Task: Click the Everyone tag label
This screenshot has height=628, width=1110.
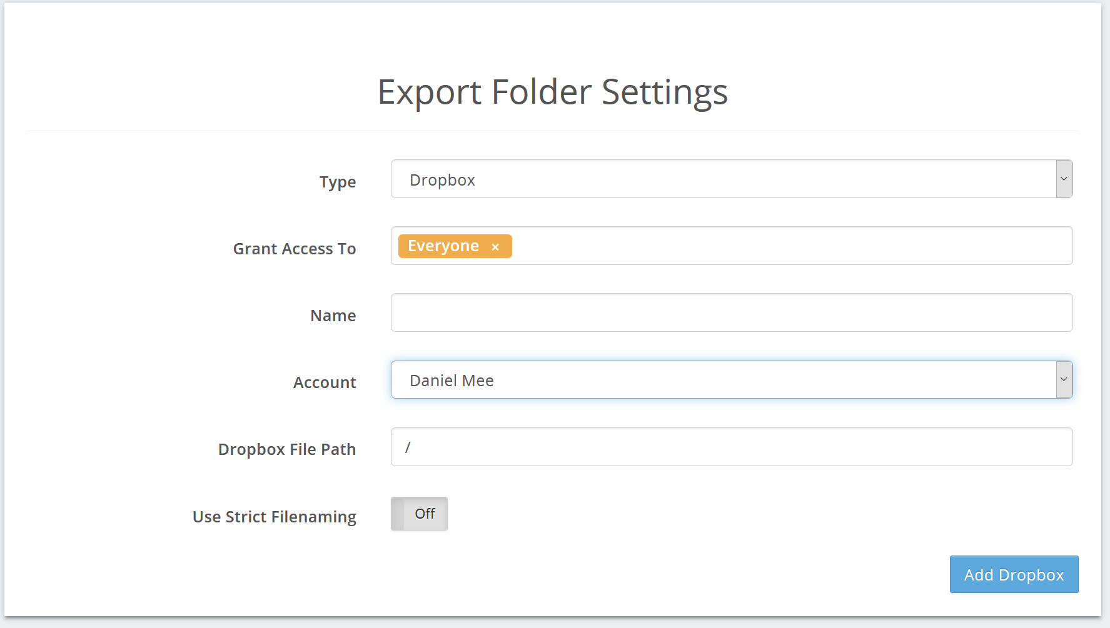Action: point(443,246)
